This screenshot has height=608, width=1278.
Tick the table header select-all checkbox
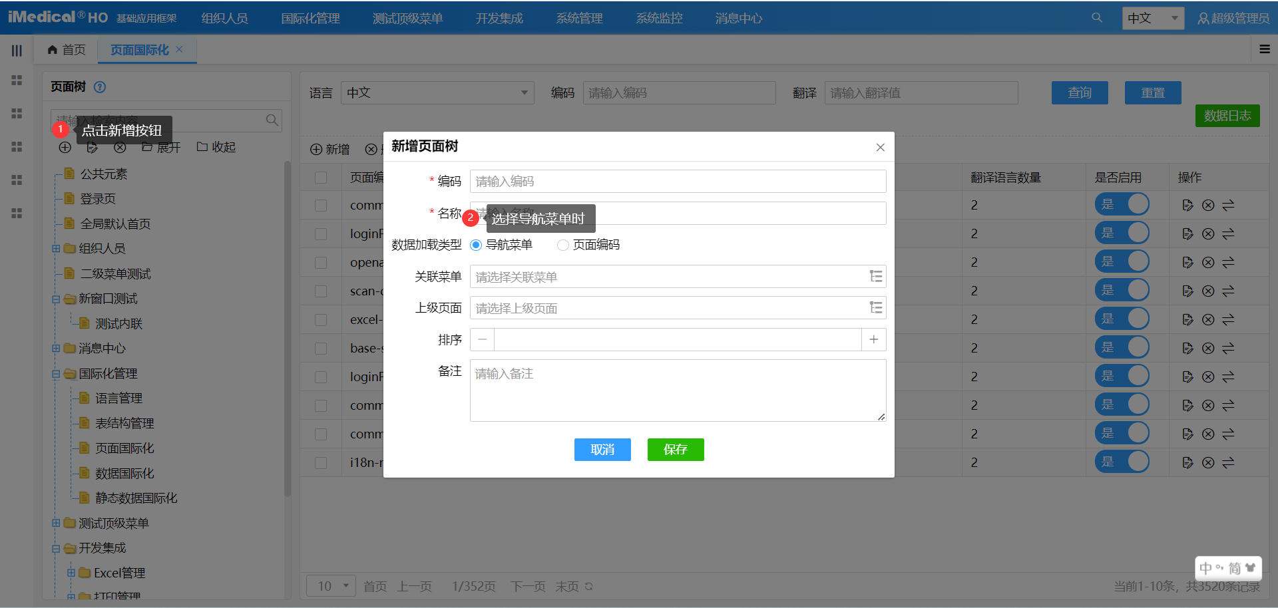click(x=321, y=178)
